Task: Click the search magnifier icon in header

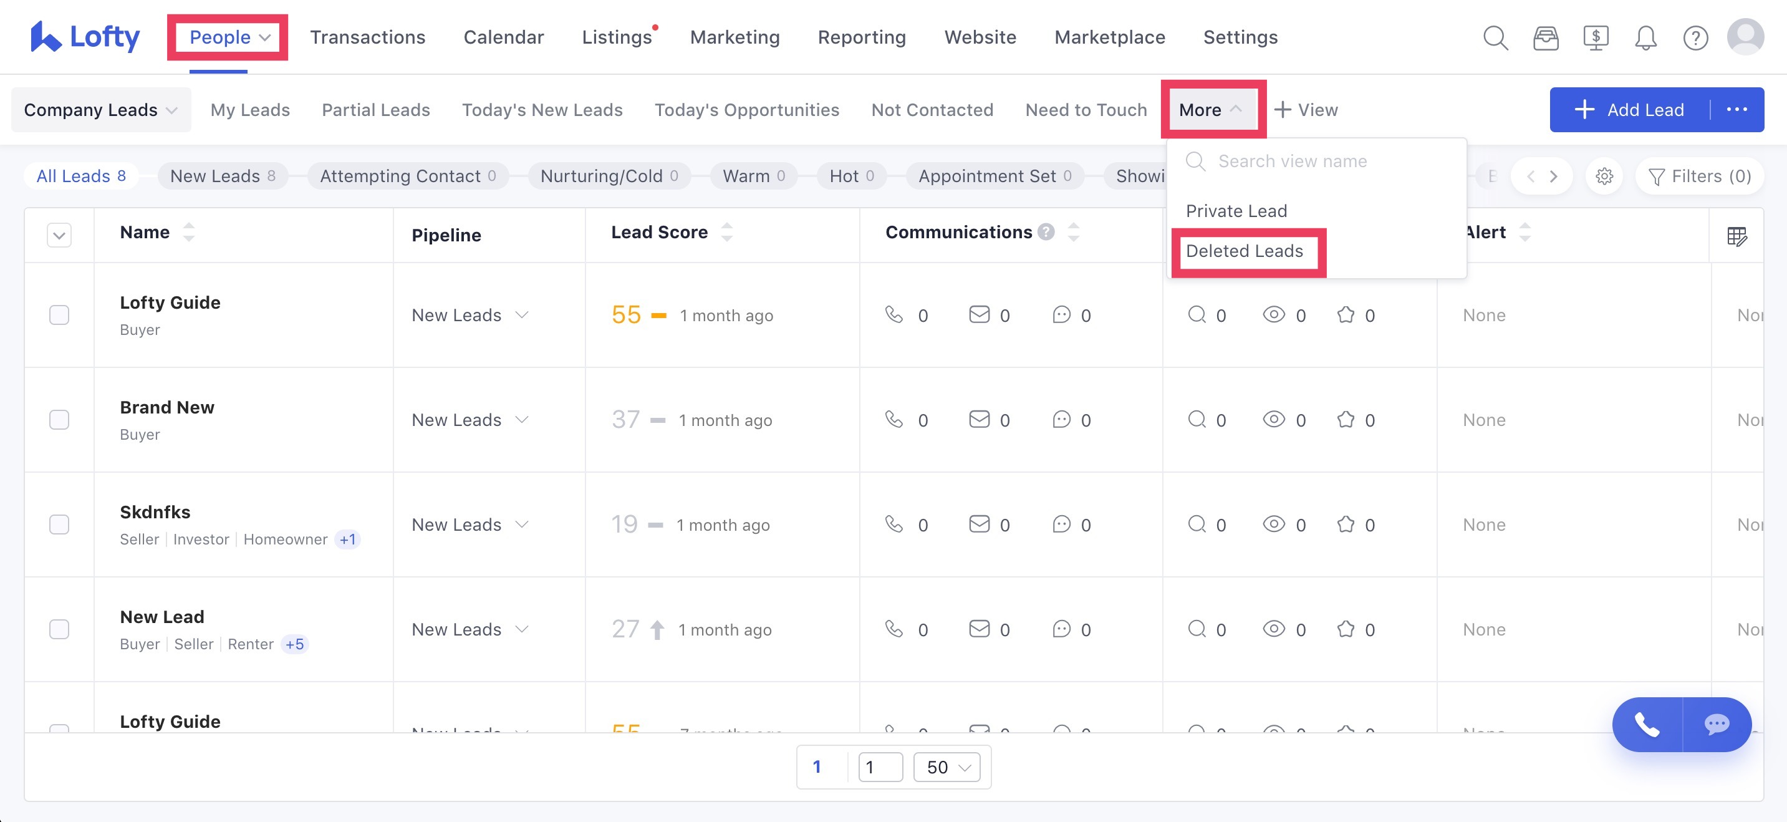Action: (1495, 37)
